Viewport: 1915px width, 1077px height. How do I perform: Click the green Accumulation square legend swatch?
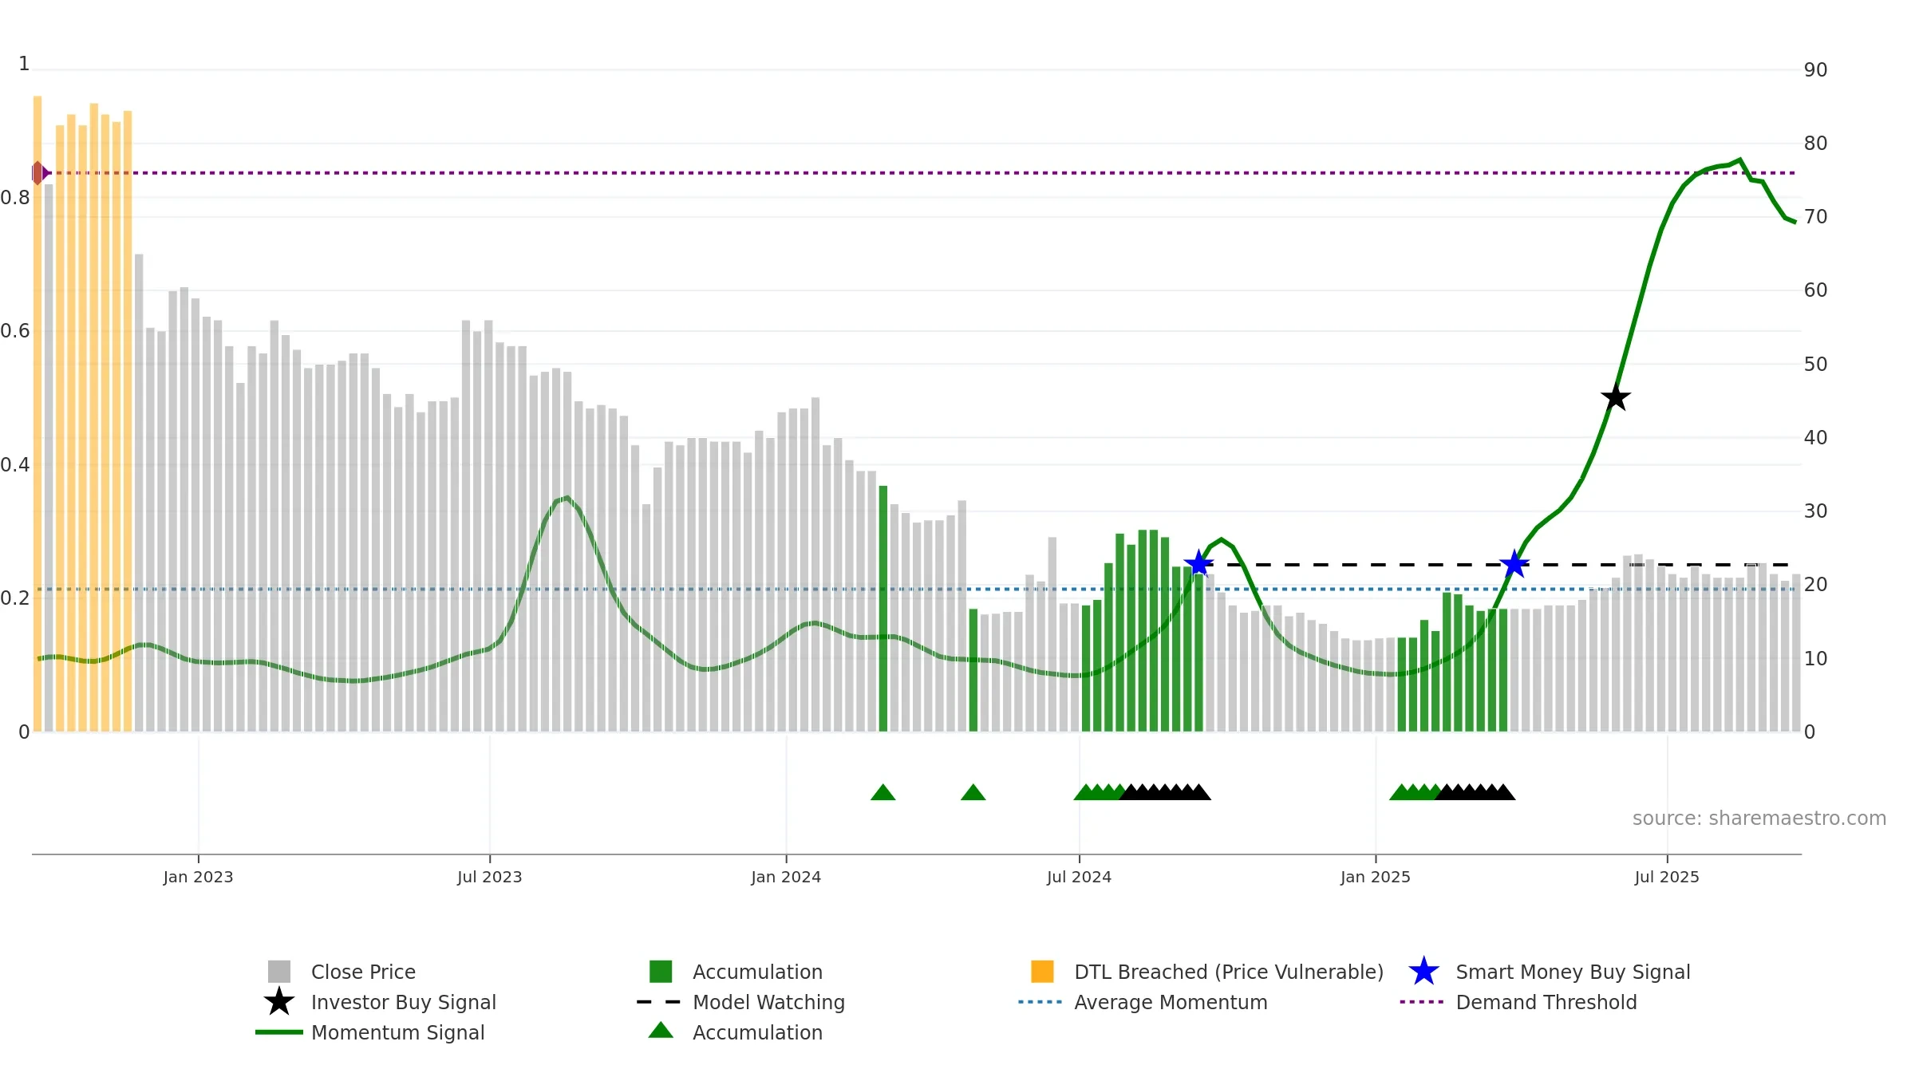point(661,972)
